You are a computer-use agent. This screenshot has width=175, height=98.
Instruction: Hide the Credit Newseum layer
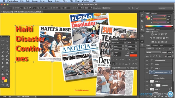click(x=147, y=60)
